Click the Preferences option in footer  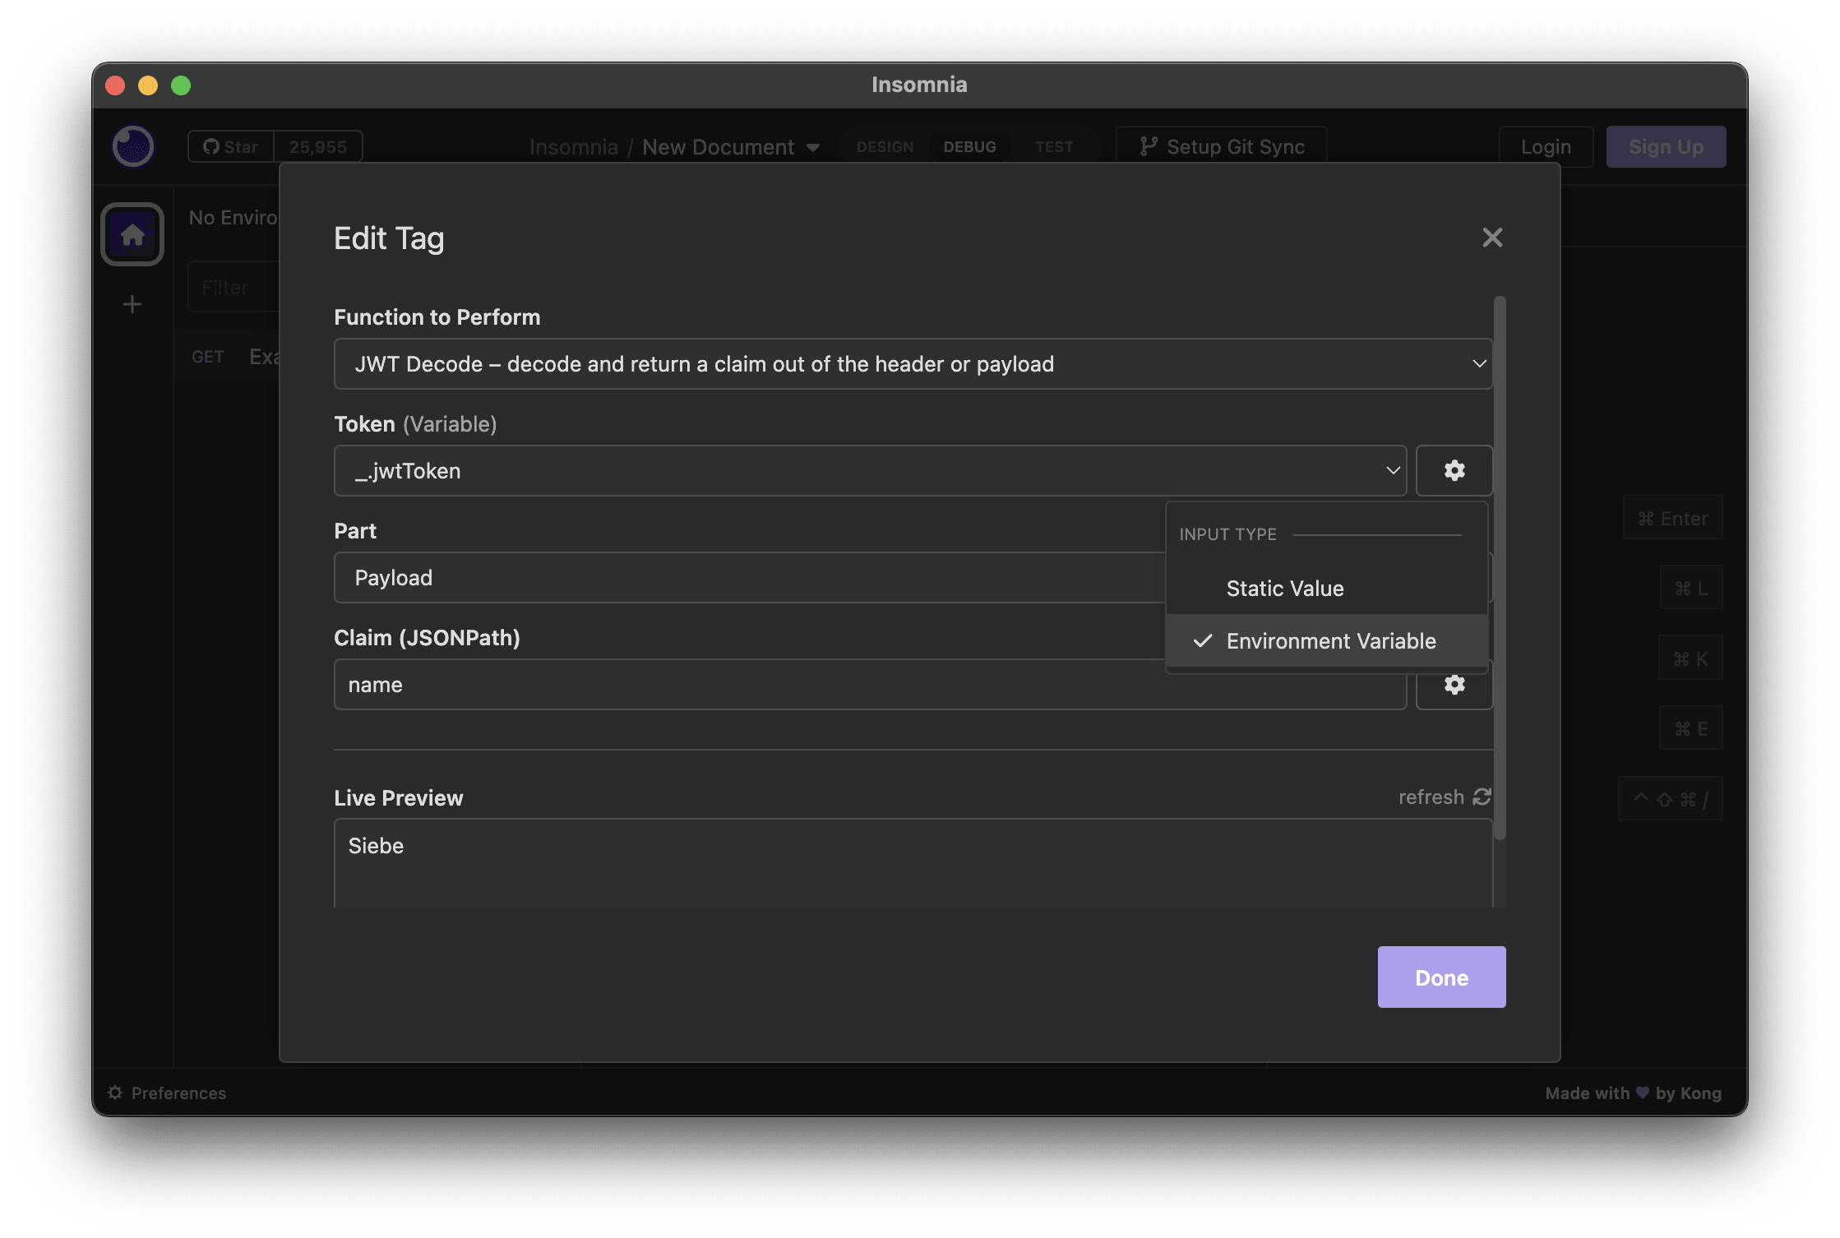pos(167,1093)
